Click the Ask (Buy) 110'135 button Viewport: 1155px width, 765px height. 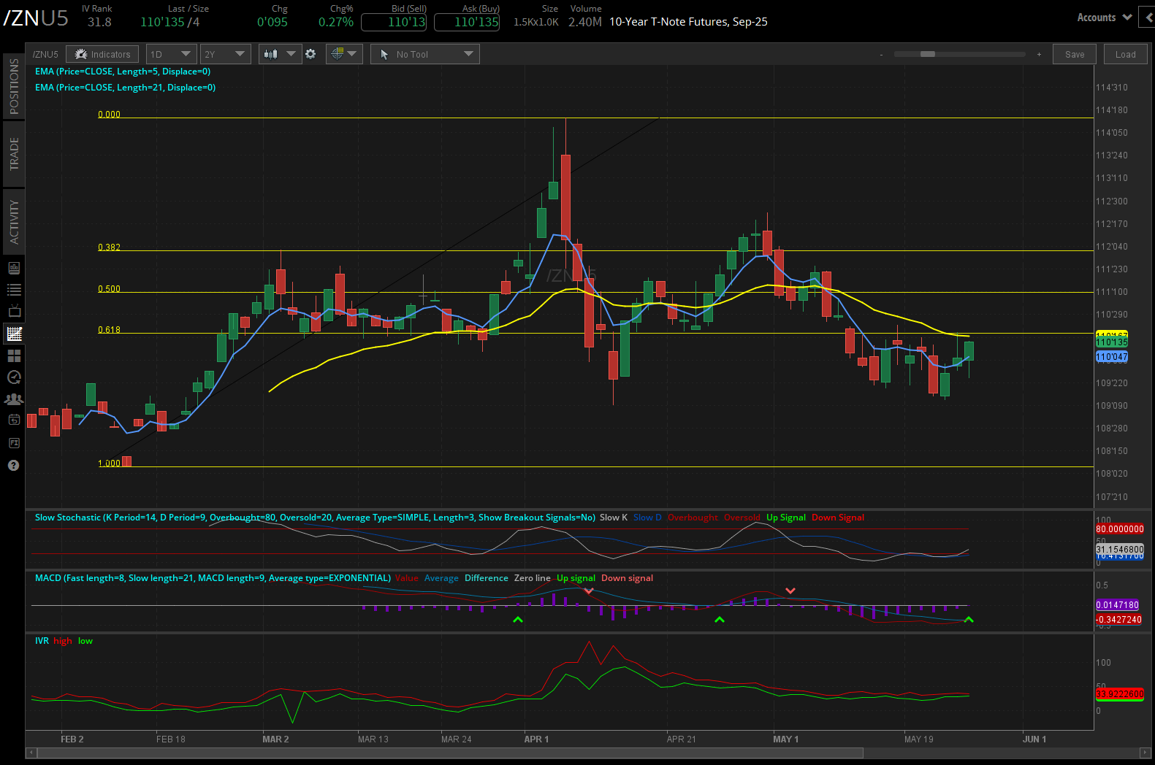point(467,22)
